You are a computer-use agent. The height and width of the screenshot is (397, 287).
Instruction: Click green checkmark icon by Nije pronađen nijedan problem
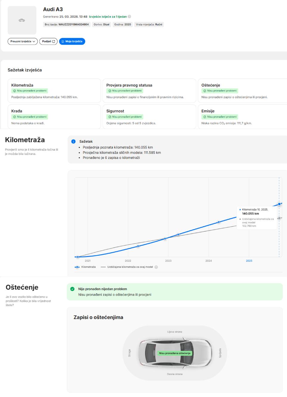pyautogui.click(x=72, y=289)
